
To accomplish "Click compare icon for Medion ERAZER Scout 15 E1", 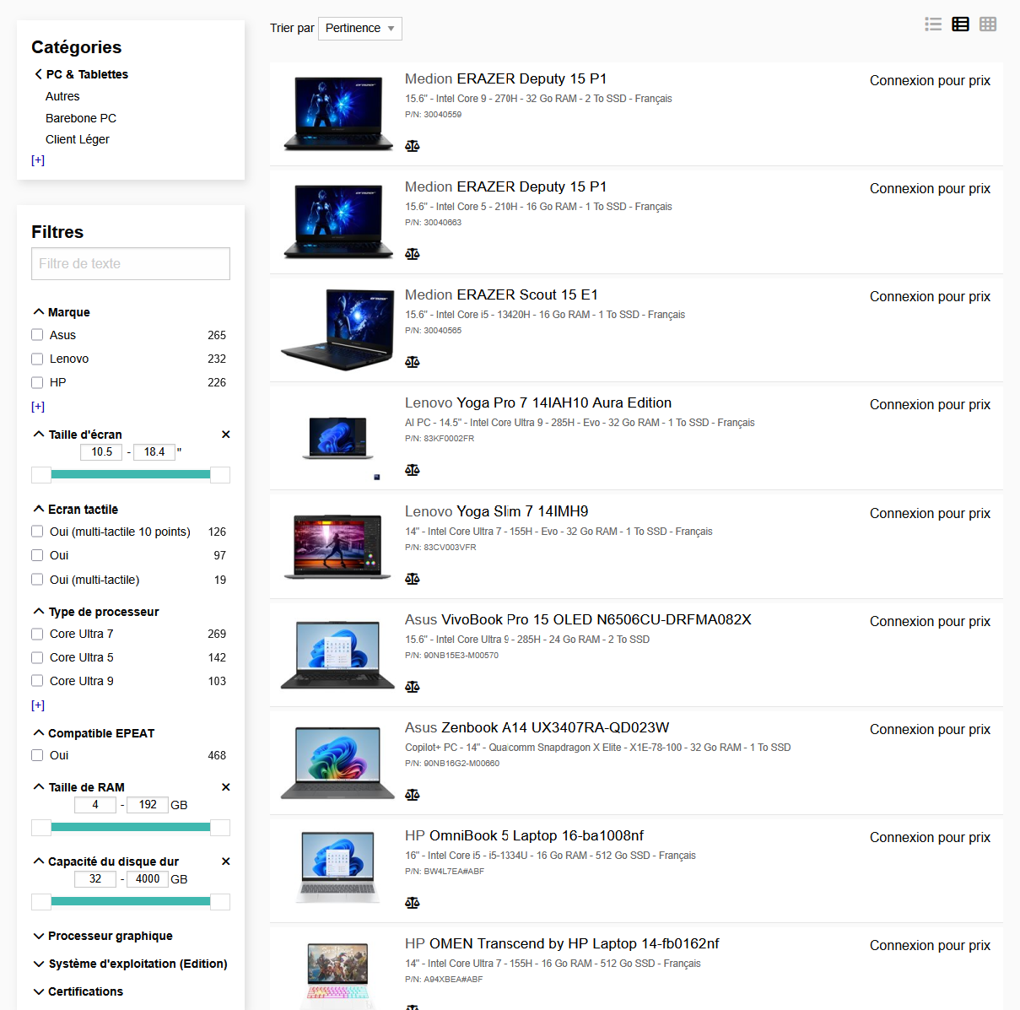I will pos(412,362).
